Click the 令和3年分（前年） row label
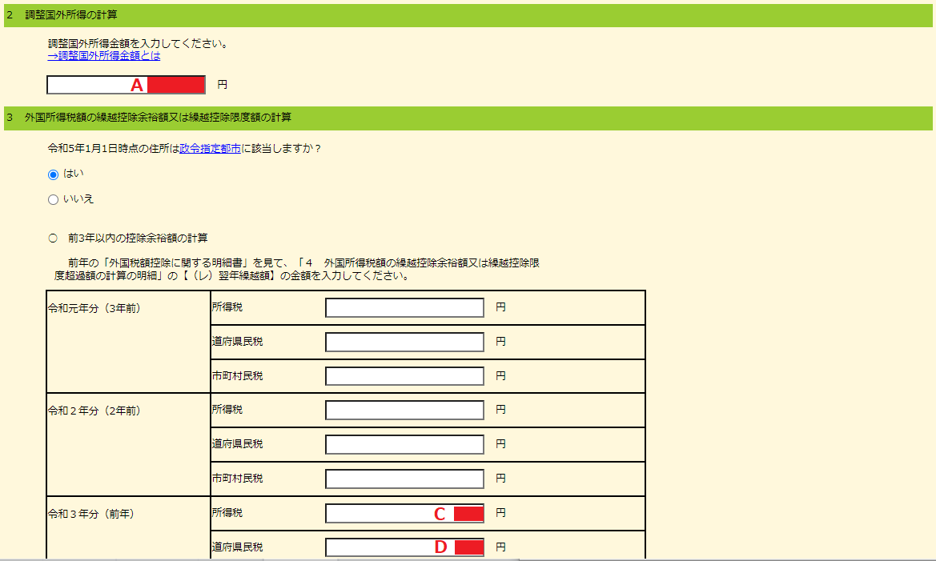 pyautogui.click(x=90, y=514)
